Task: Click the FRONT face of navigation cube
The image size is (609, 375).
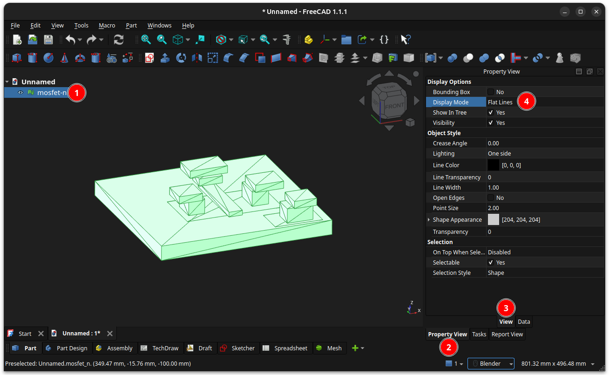Action: point(394,106)
